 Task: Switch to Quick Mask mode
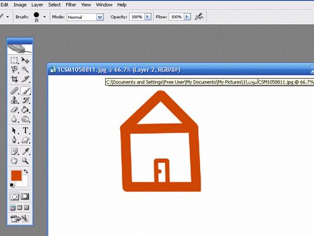25,196
